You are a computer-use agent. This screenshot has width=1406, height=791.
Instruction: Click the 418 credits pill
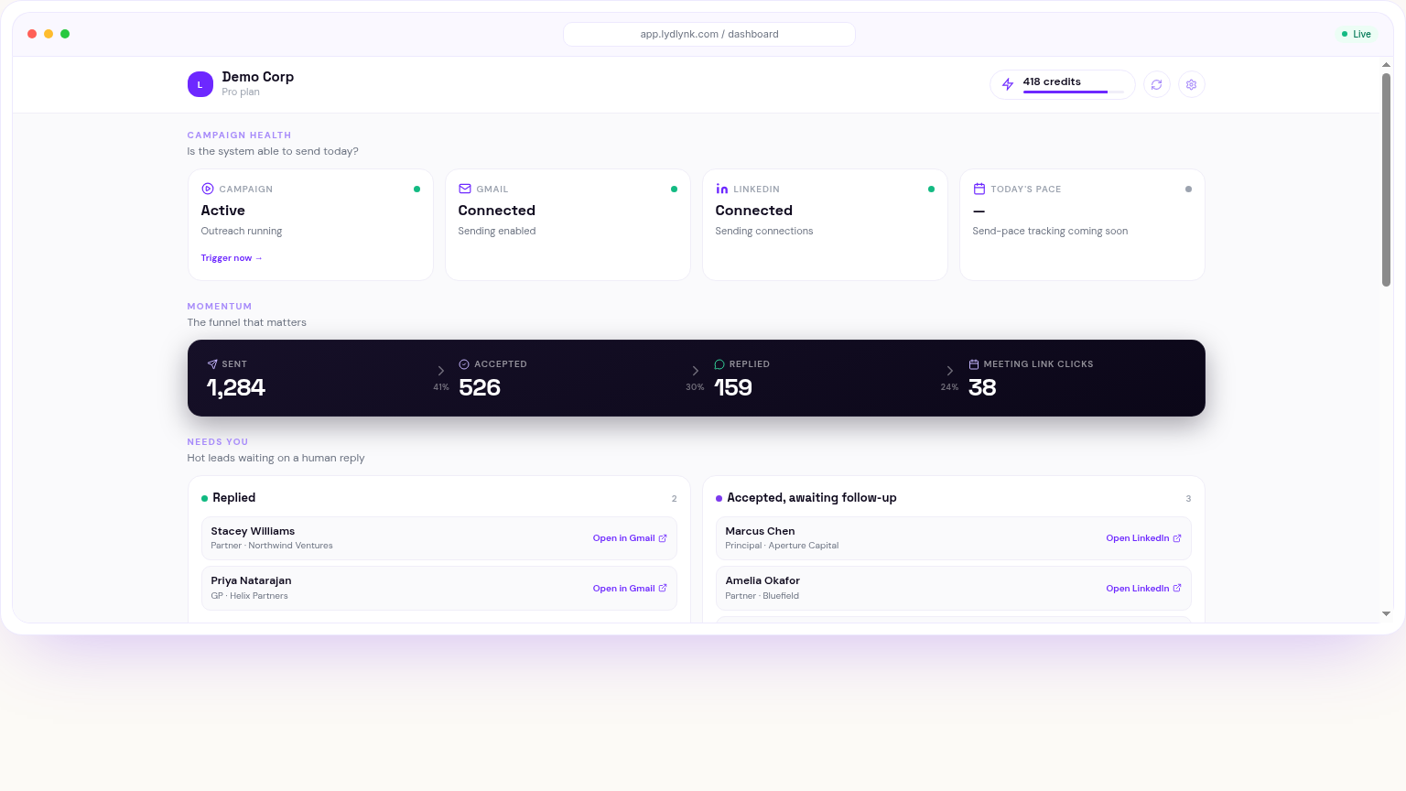point(1063,84)
